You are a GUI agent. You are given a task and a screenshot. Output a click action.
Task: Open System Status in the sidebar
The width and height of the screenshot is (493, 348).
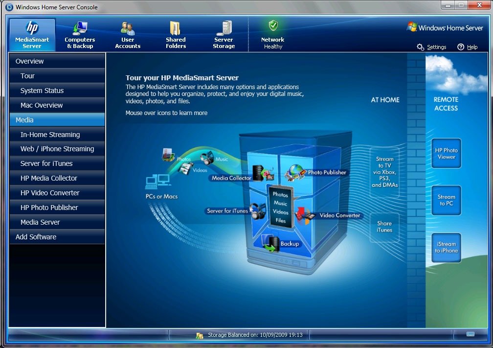pyautogui.click(x=57, y=91)
